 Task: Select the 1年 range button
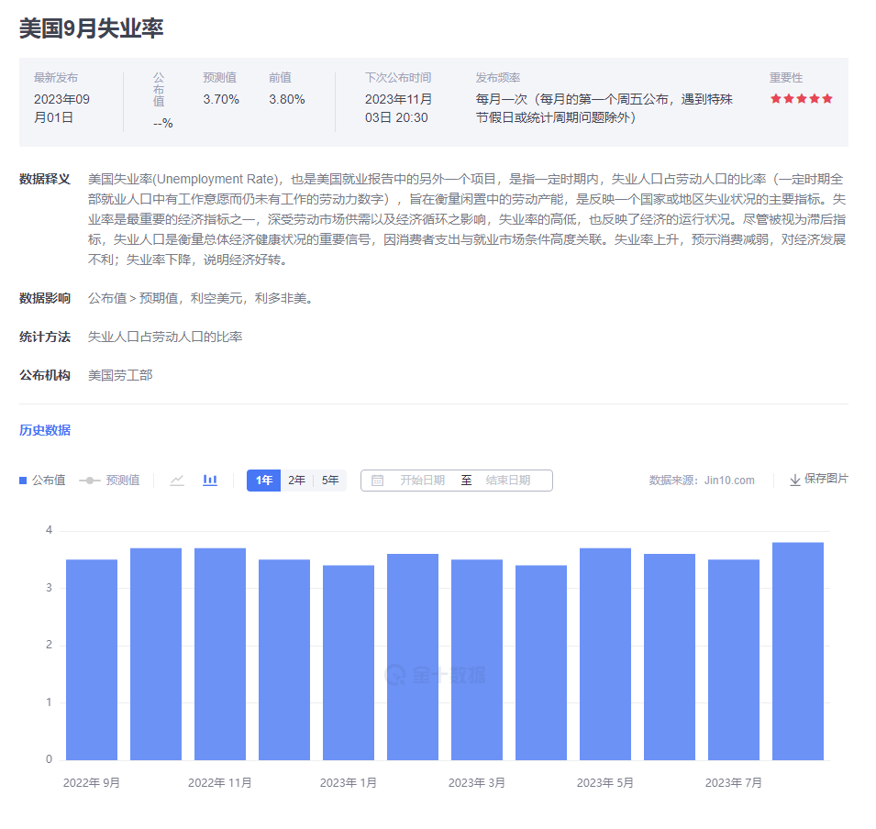(263, 480)
